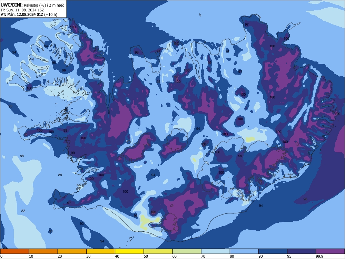The width and height of the screenshot is (345, 259).
Task: Select the bright yellow 40–50 legend band
Action: pos(129,251)
